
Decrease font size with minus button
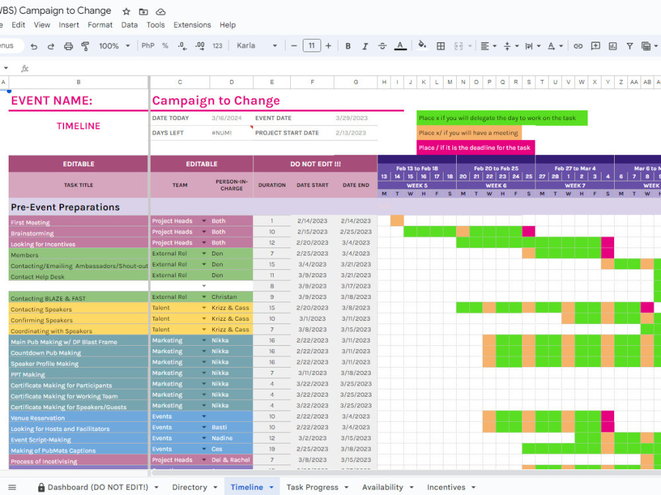tap(294, 46)
